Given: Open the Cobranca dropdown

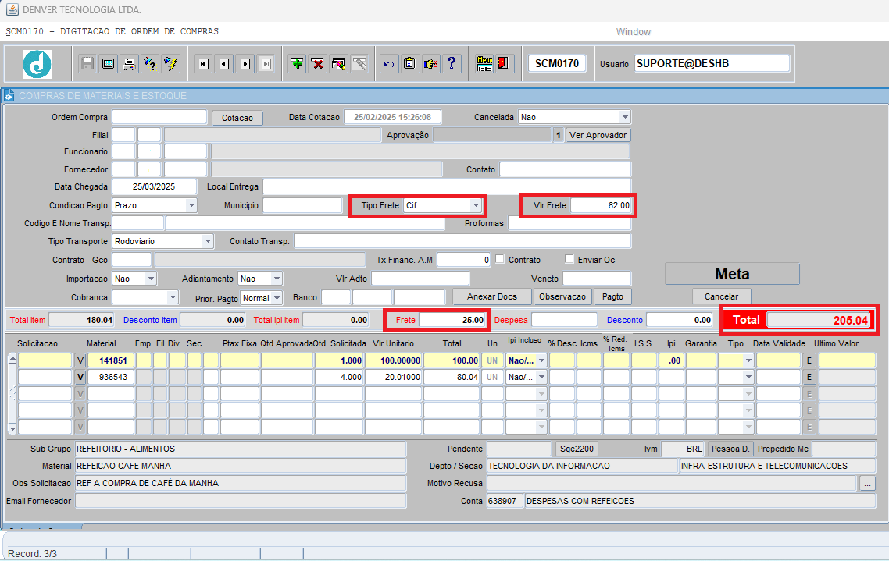Looking at the screenshot, I should tap(173, 297).
